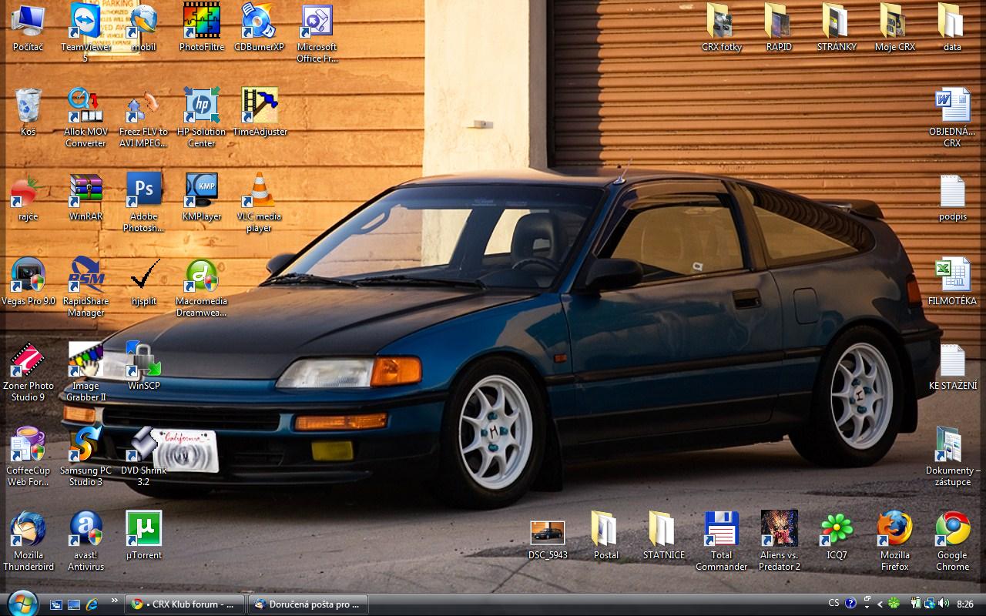Open the TeamViewer 5 shortcut
The width and height of the screenshot is (986, 616).
point(86,22)
